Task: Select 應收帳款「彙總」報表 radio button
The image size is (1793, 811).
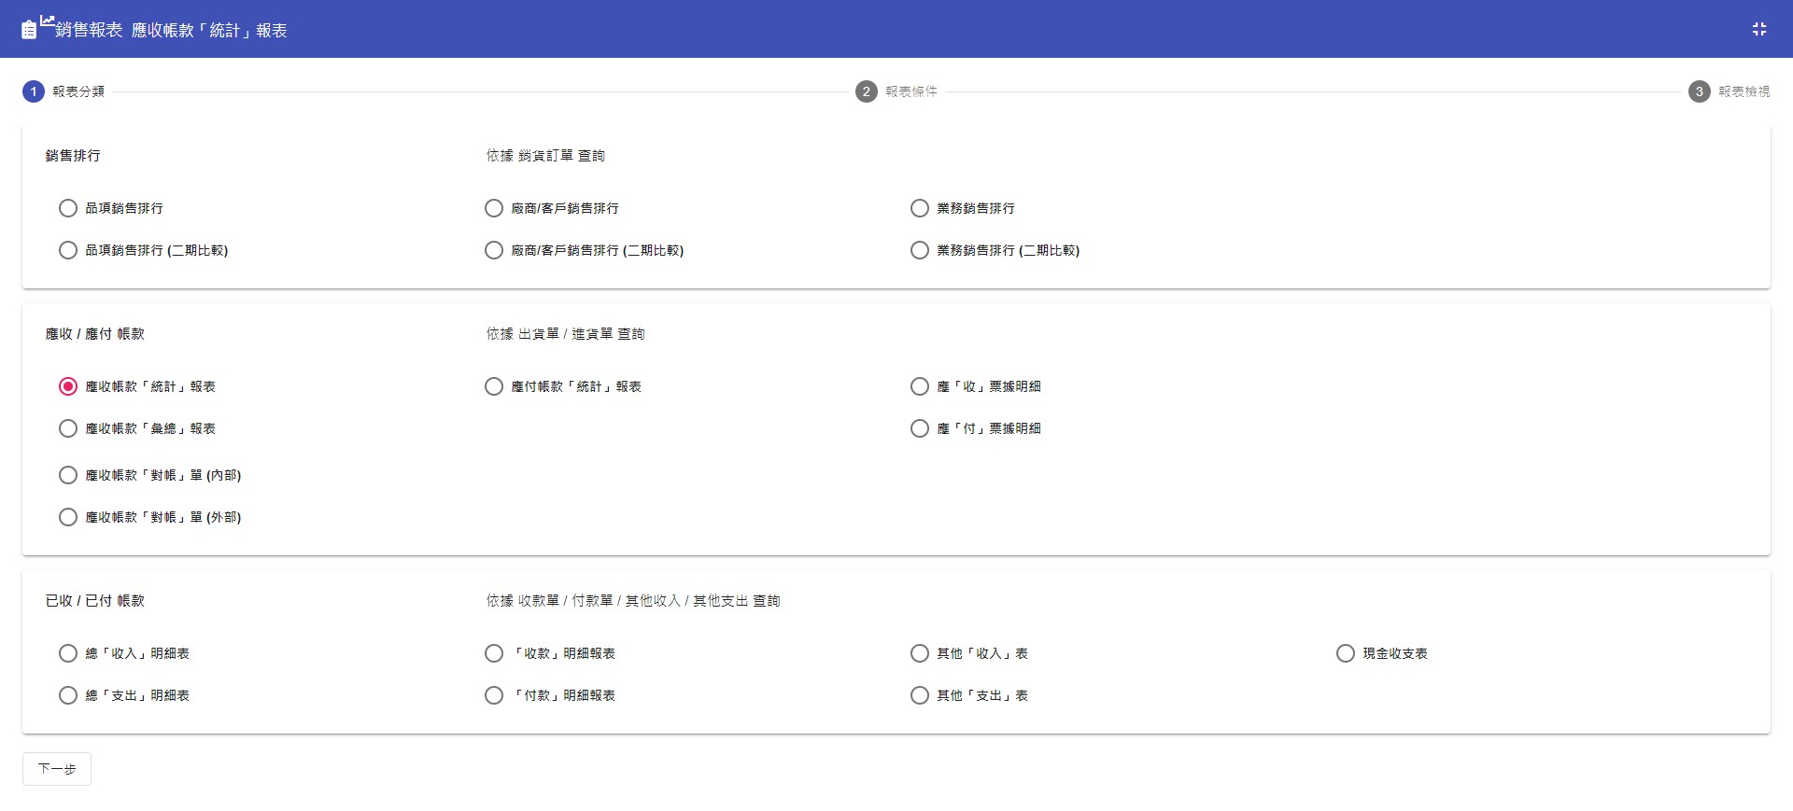Action: (x=68, y=428)
